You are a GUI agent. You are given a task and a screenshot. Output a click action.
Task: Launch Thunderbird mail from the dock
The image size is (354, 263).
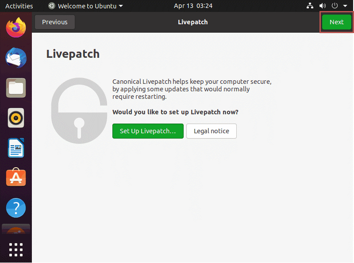point(16,58)
